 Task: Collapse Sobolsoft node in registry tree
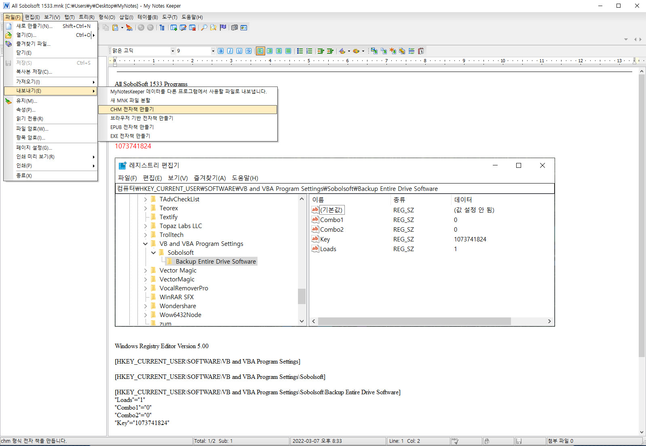point(154,253)
